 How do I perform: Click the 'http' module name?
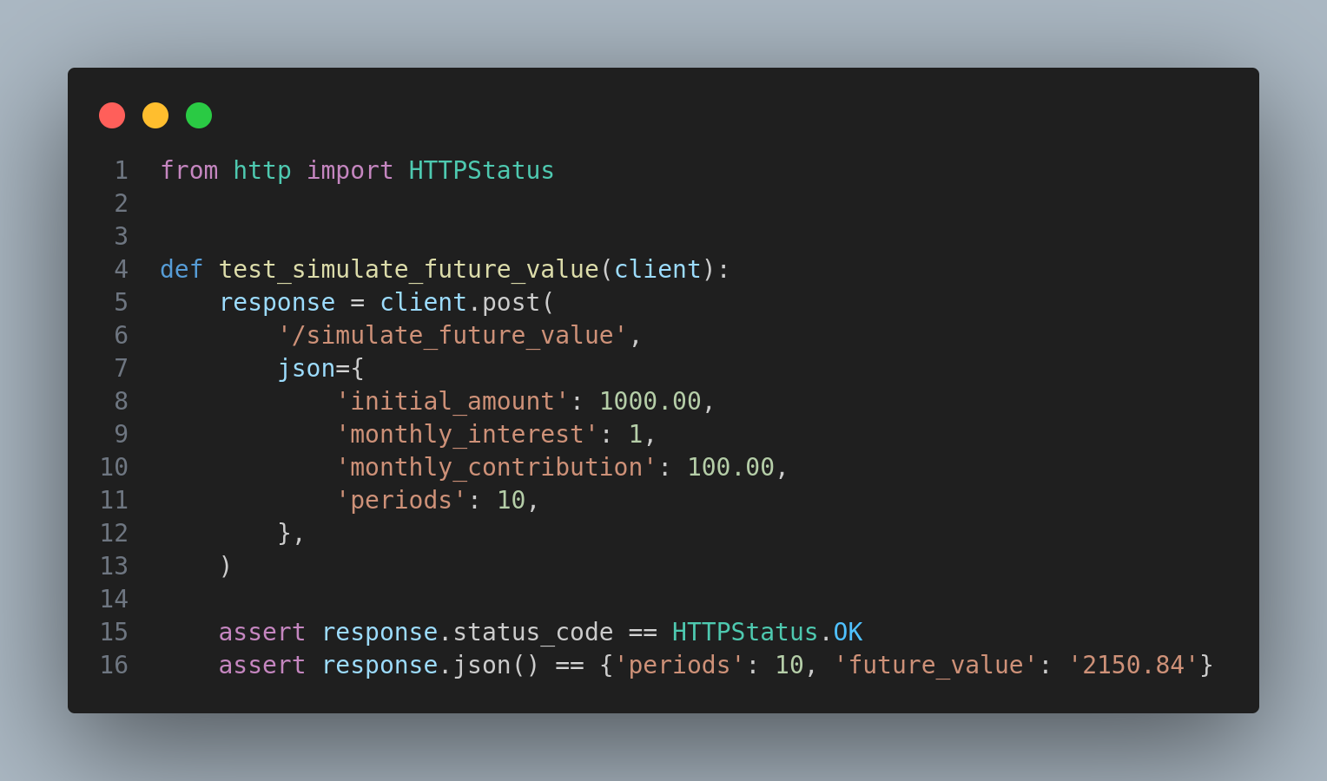point(262,170)
